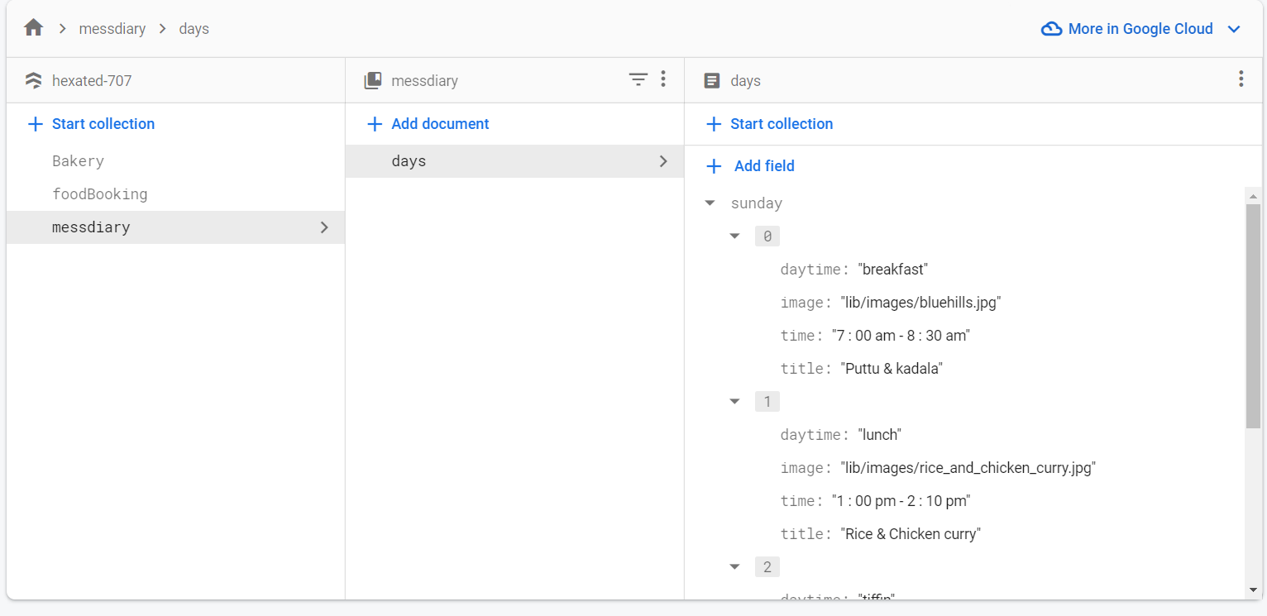Click the home icon in breadcrumb

(33, 28)
